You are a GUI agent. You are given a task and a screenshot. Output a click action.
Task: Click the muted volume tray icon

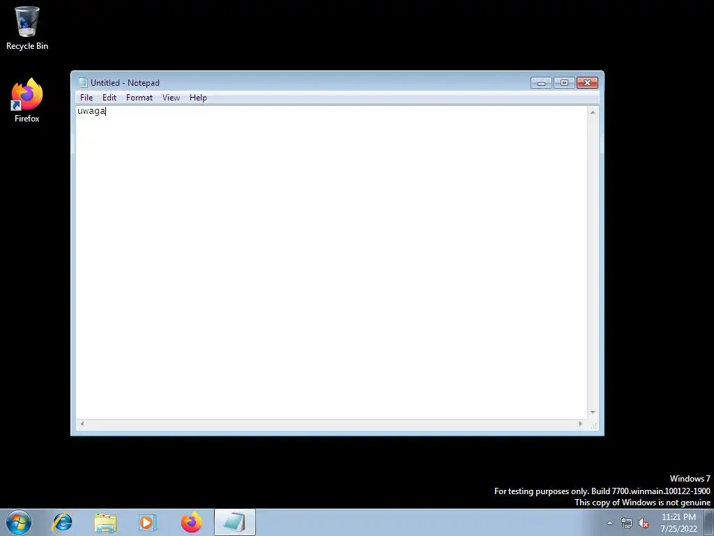tap(644, 523)
